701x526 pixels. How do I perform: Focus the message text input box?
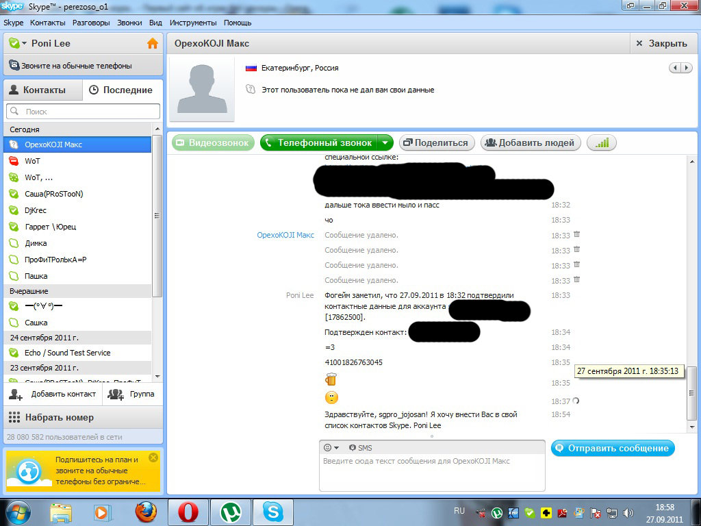point(432,473)
